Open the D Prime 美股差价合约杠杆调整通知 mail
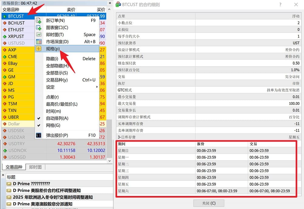The image size is (304, 209). [46, 190]
